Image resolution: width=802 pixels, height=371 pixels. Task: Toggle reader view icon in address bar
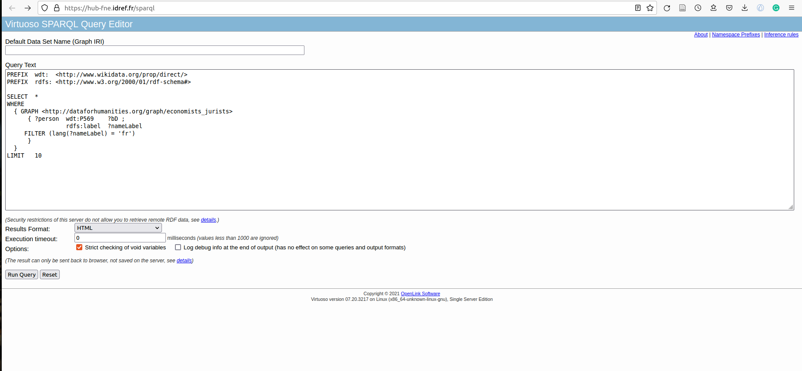pos(638,8)
